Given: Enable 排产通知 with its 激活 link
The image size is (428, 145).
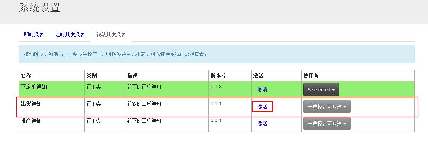Looking at the screenshot, I should (262, 124).
